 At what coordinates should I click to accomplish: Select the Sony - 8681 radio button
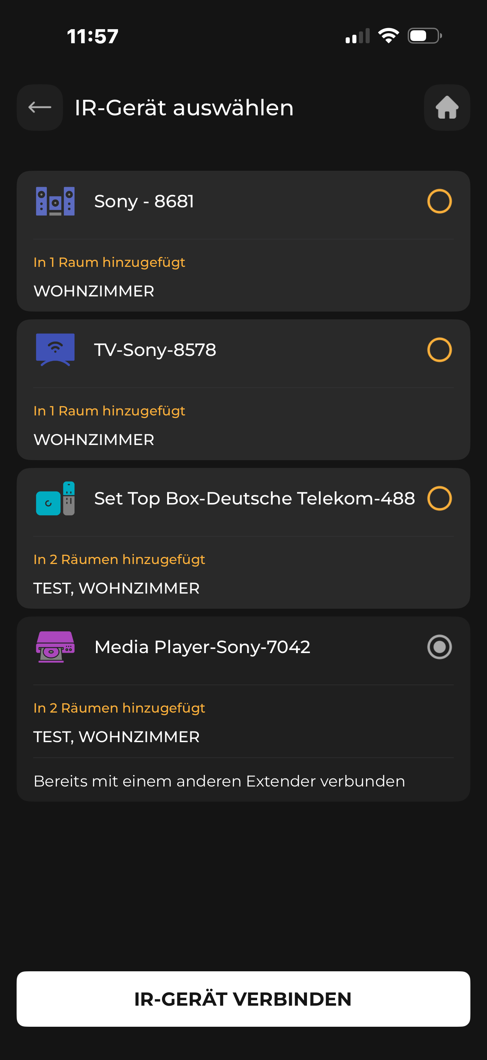(x=439, y=201)
